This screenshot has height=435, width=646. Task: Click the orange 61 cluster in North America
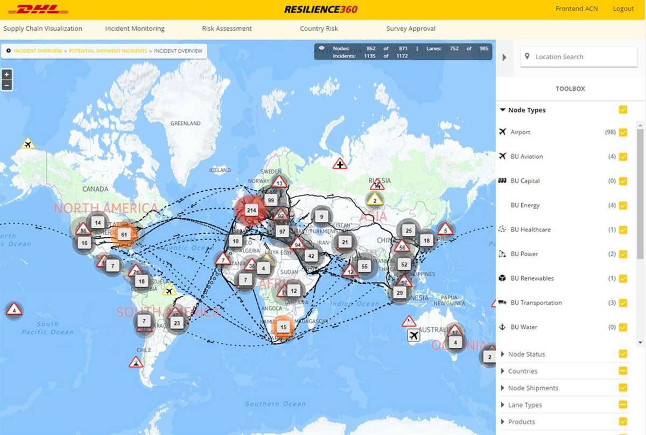pos(124,234)
